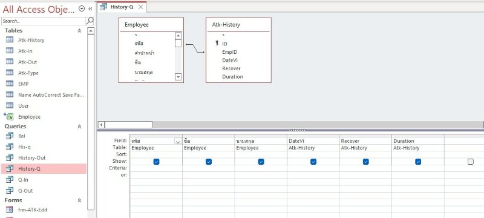Click the History-Out query icon
This screenshot has height=218, width=484.
pyautogui.click(x=10, y=157)
